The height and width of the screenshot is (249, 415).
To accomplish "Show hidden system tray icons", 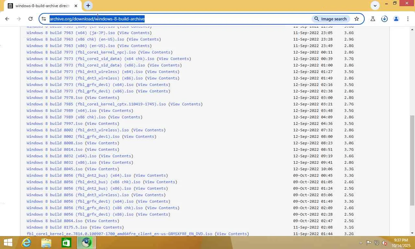I will 361,243.
